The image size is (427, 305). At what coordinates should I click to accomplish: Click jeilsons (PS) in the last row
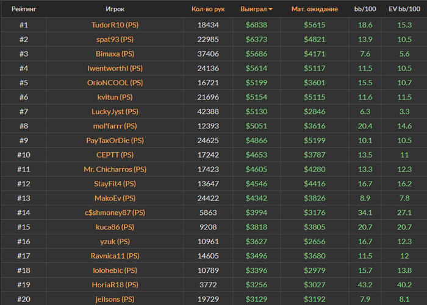coord(115,300)
